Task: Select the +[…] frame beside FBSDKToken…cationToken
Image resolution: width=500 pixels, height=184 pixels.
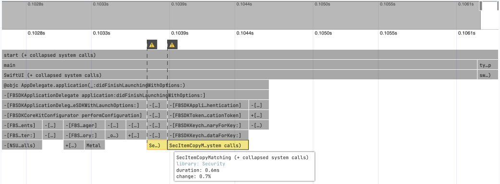Action: [259, 115]
